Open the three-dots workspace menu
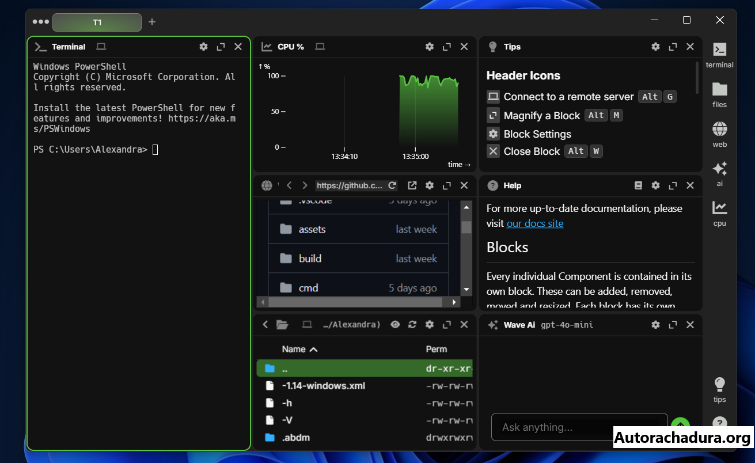 [40, 22]
